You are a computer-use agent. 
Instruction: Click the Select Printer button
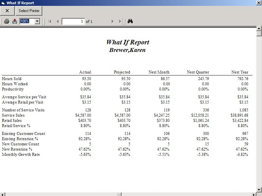pyautogui.click(x=29, y=11)
